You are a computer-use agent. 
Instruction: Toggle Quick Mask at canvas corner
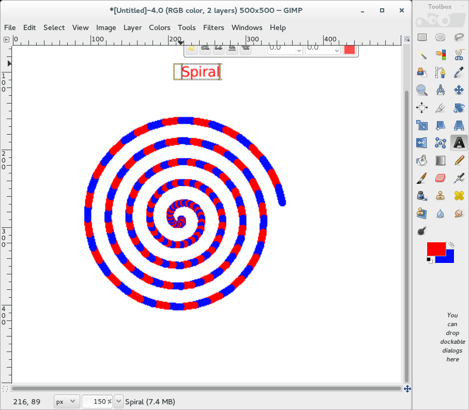coord(6,388)
